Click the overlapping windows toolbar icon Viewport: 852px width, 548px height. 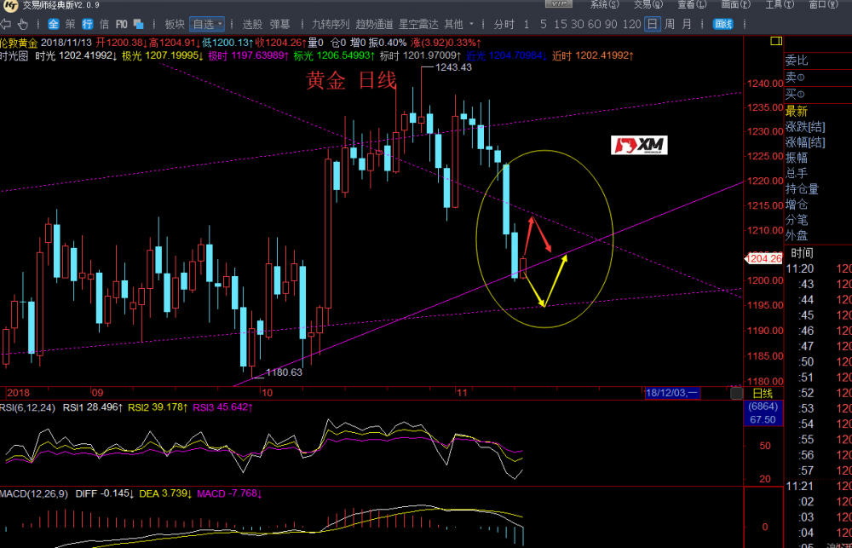139,24
